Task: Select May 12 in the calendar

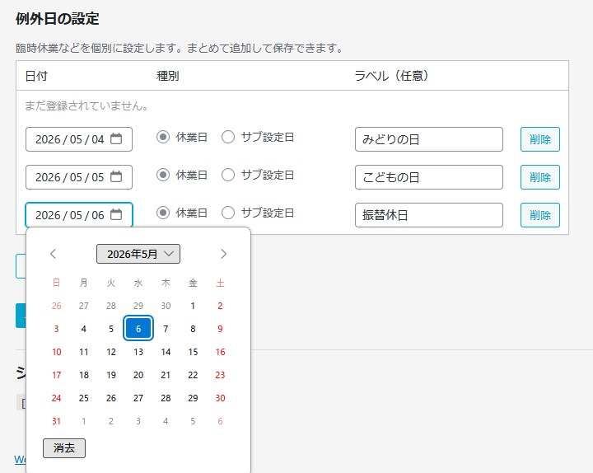Action: pos(111,352)
